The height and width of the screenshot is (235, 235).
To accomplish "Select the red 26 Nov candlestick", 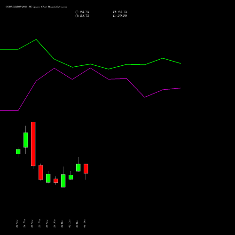I will 41,172.
